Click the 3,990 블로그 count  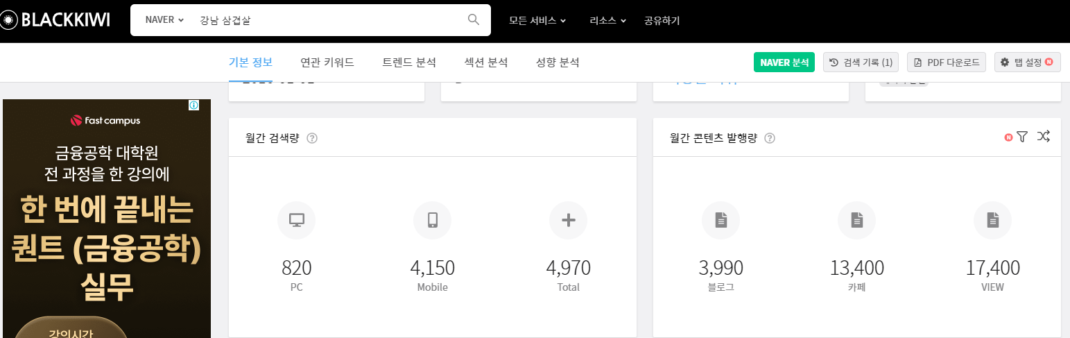point(721,268)
